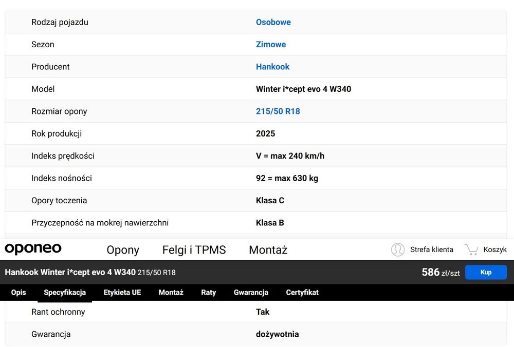Select the Tak value for Rant ochronny
514x347 pixels.
coord(263,312)
